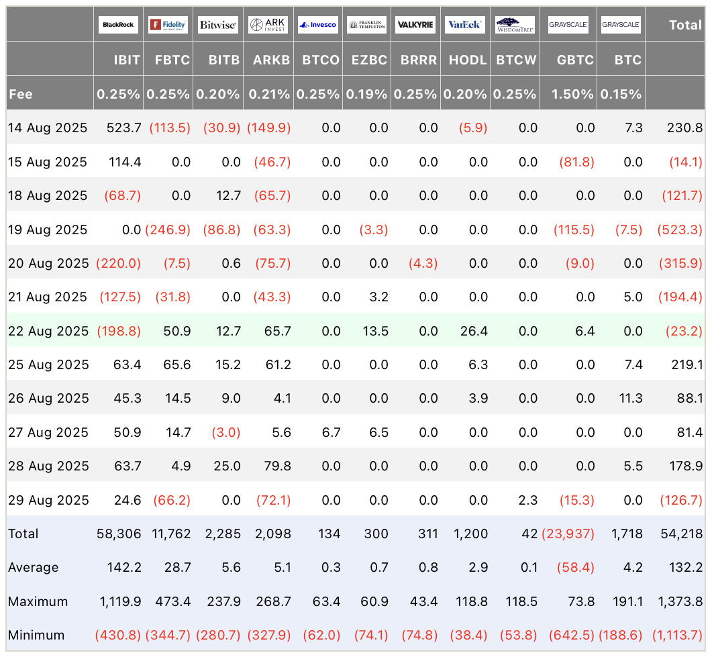Image resolution: width=714 pixels, height=659 pixels.
Task: Click the BlackRock logo
Action: coord(118,25)
